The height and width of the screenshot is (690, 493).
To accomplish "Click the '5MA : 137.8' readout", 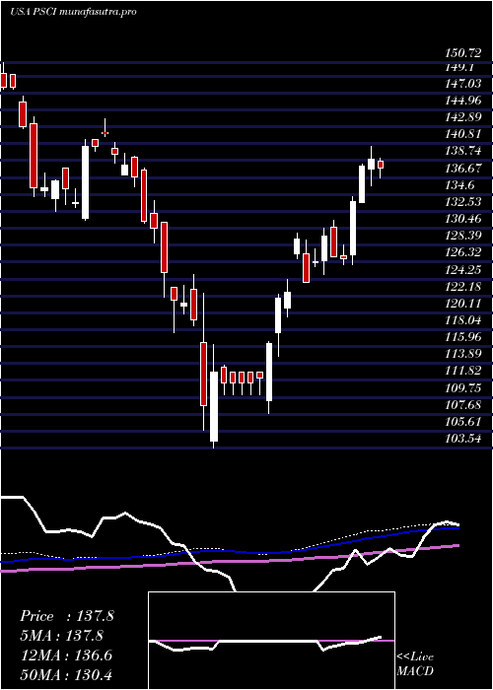I will pyautogui.click(x=62, y=636).
